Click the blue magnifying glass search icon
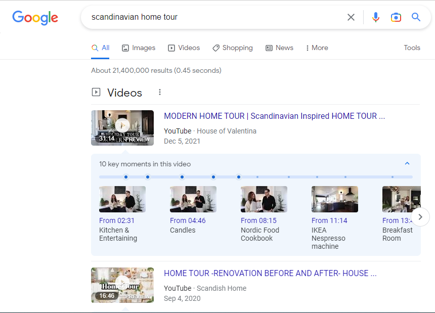Screen dimensions: 435x313 (x=416, y=17)
